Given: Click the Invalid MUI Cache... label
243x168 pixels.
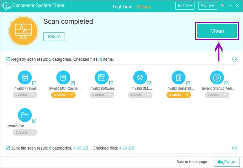Looking at the screenshot, I should pos(65,89).
